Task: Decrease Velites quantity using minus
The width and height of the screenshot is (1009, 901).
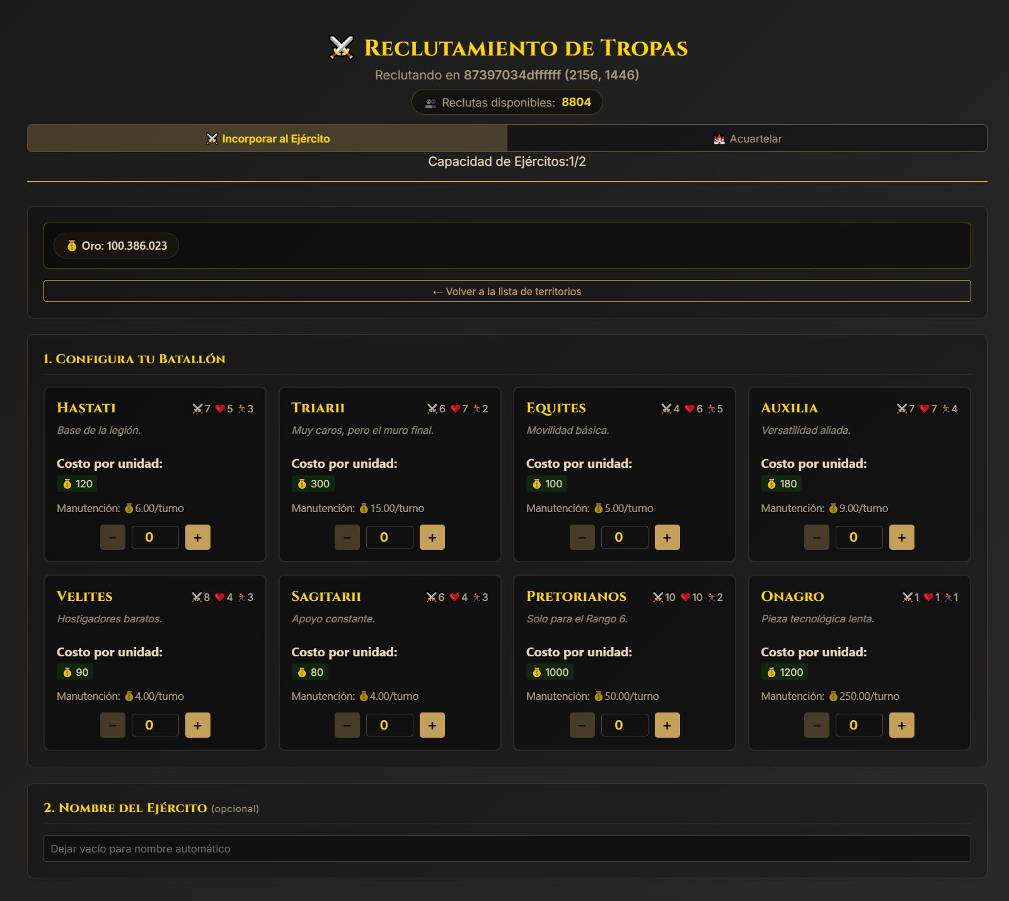Action: point(113,725)
